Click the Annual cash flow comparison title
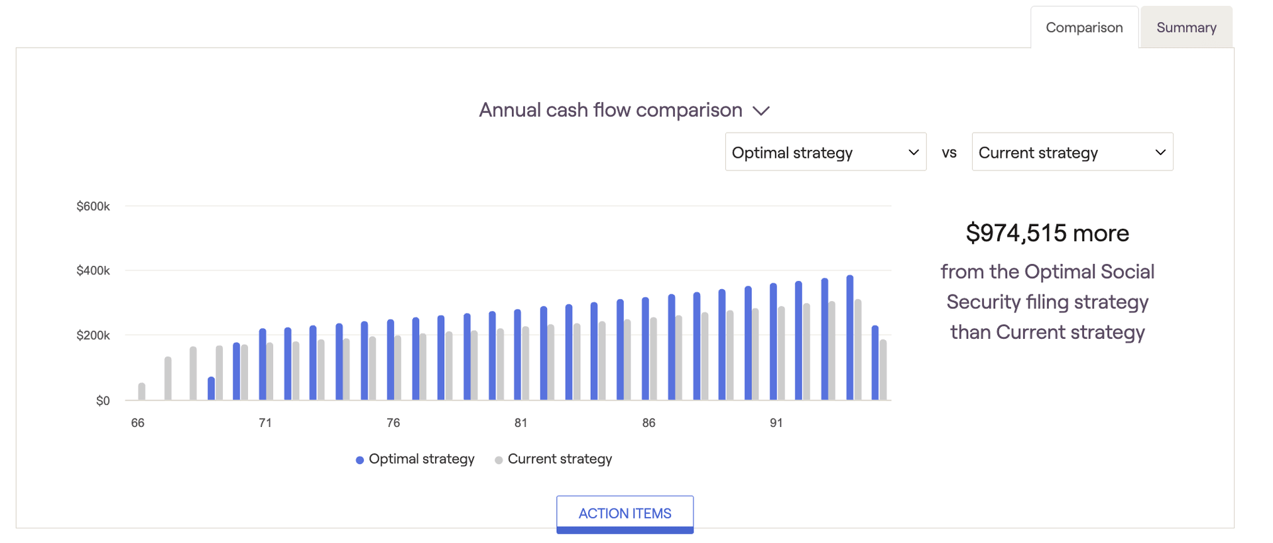 611,110
